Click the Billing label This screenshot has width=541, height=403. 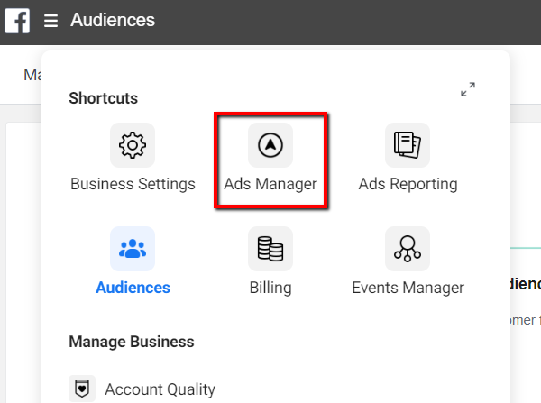click(x=270, y=288)
